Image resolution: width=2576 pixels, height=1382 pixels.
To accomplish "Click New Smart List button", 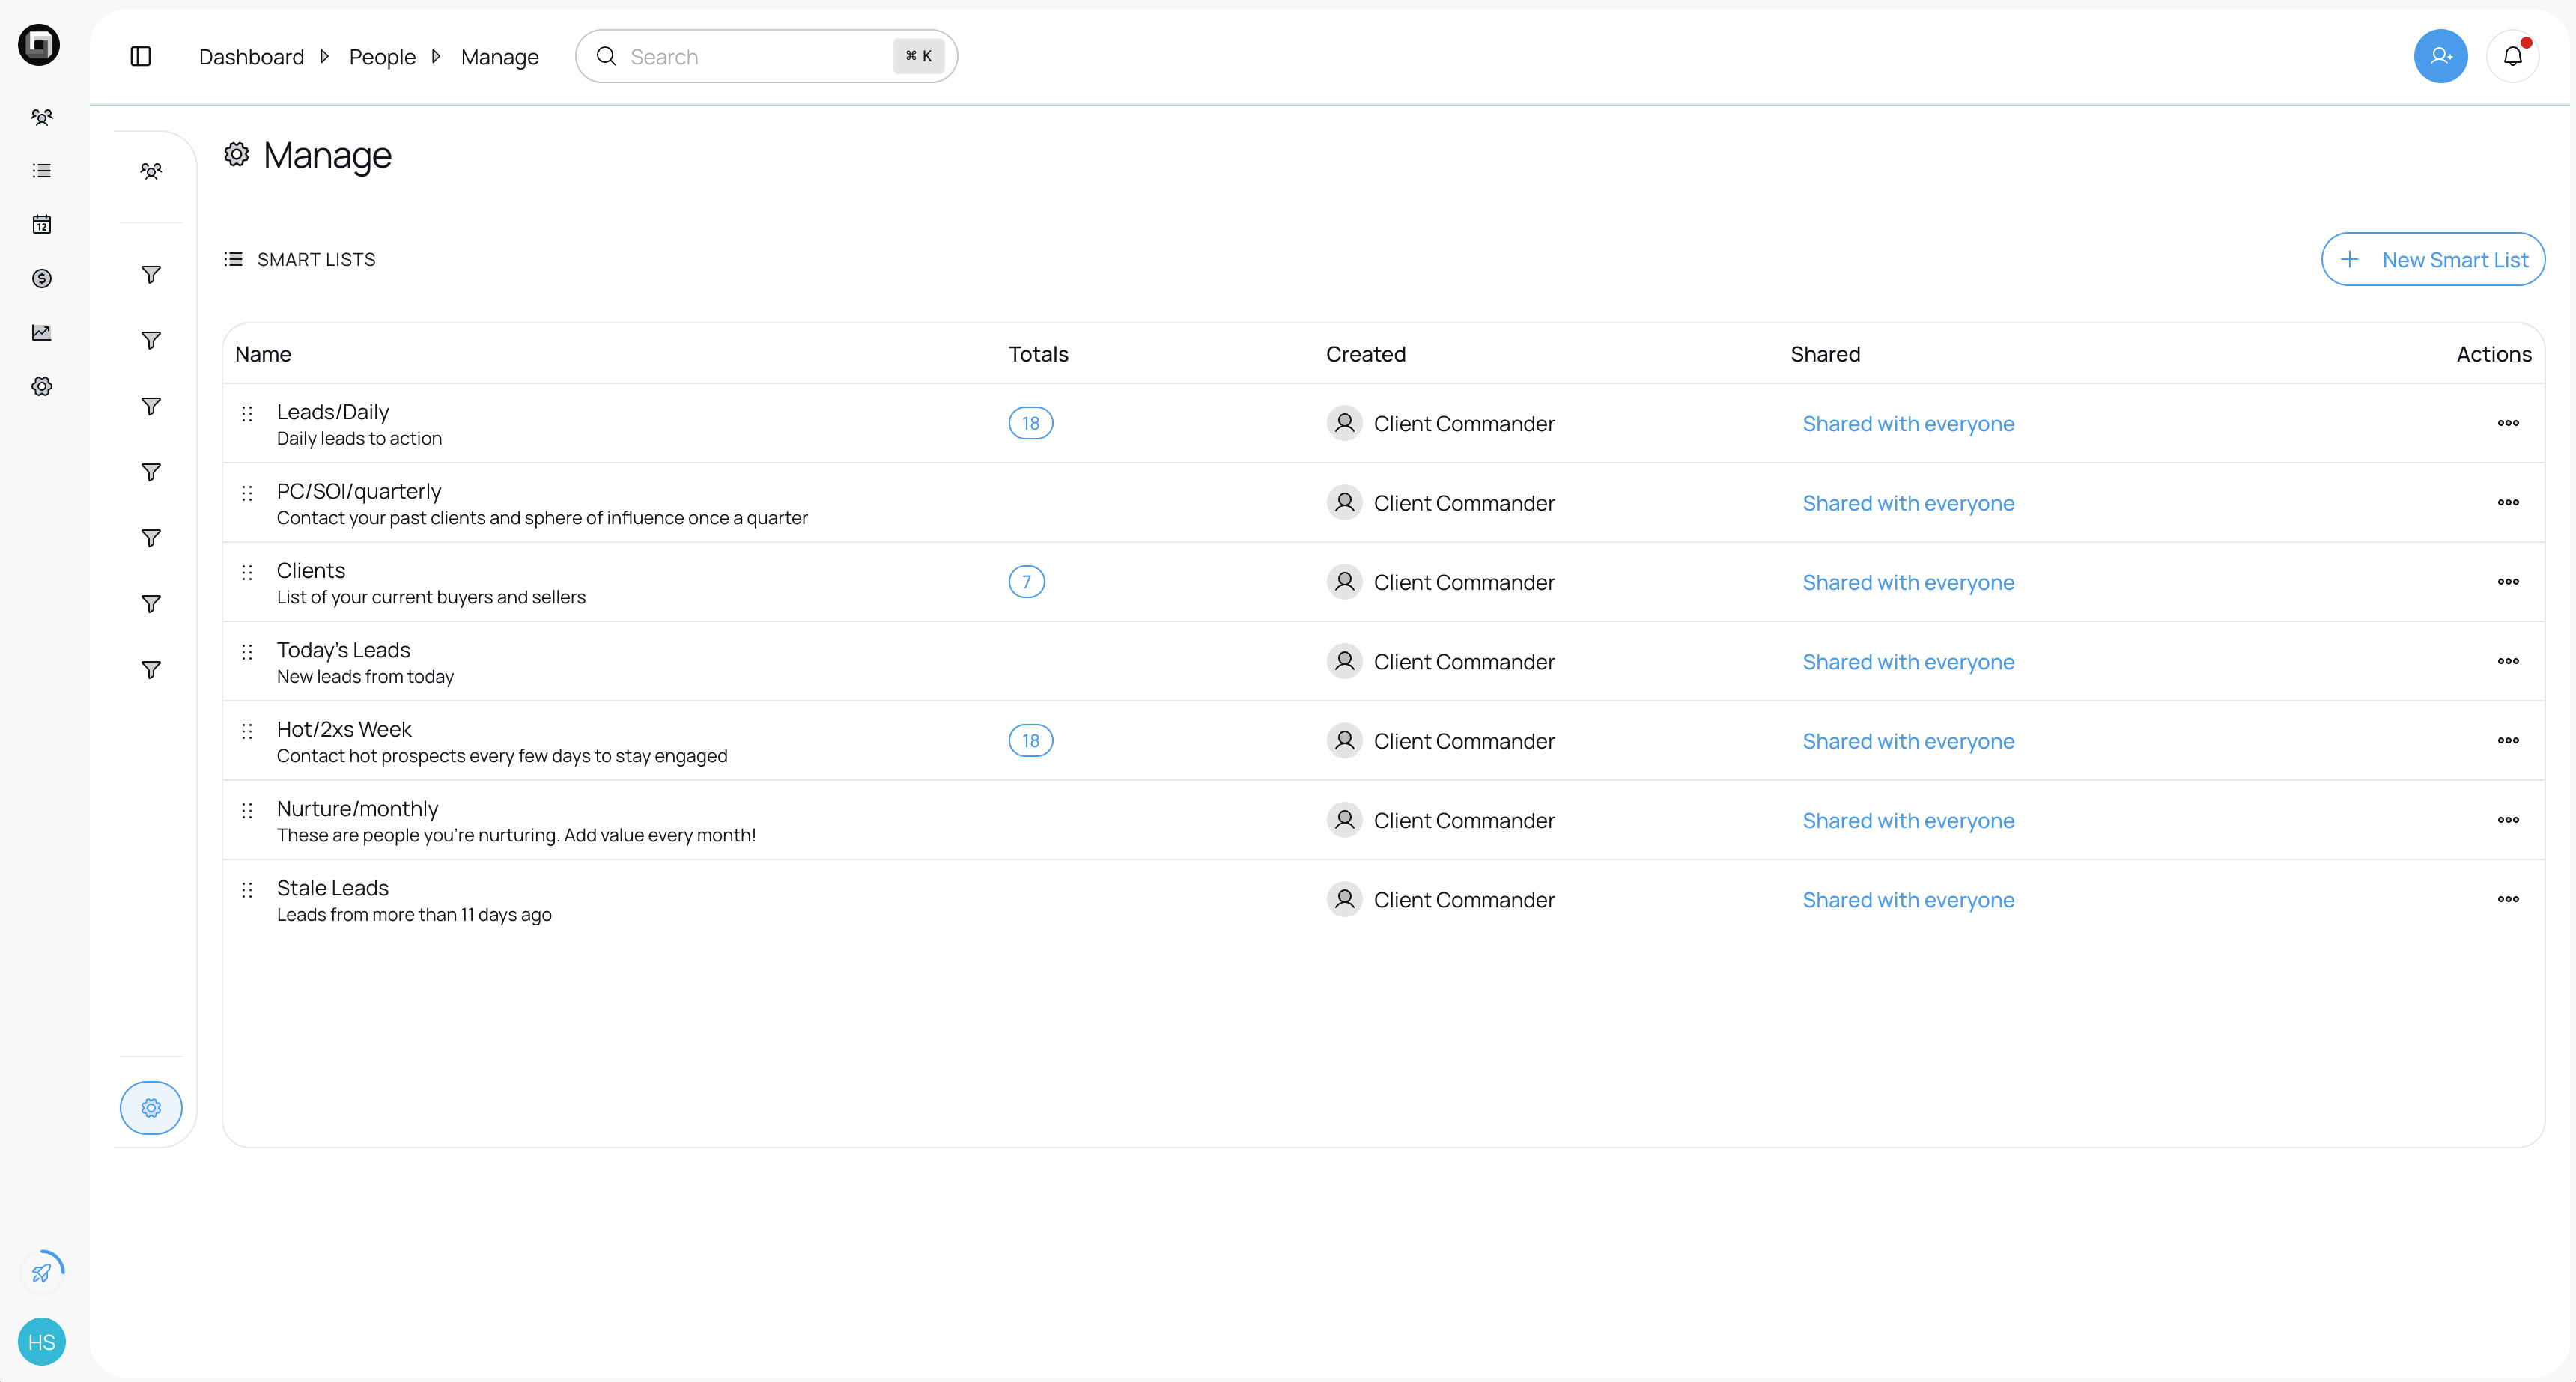I will pos(2432,260).
